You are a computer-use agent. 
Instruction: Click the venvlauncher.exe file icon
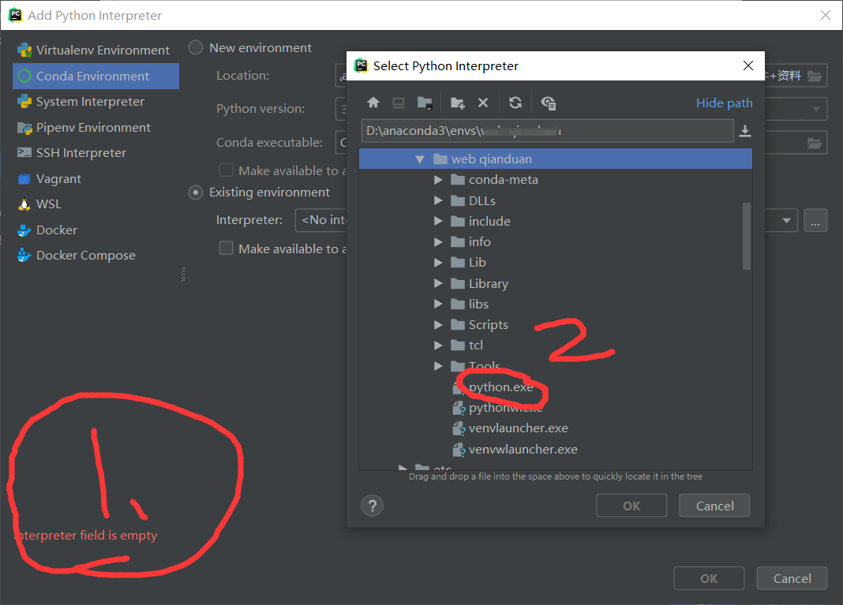click(459, 428)
